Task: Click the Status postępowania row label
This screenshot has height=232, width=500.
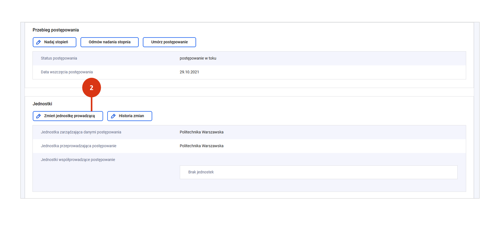Action: (59, 58)
